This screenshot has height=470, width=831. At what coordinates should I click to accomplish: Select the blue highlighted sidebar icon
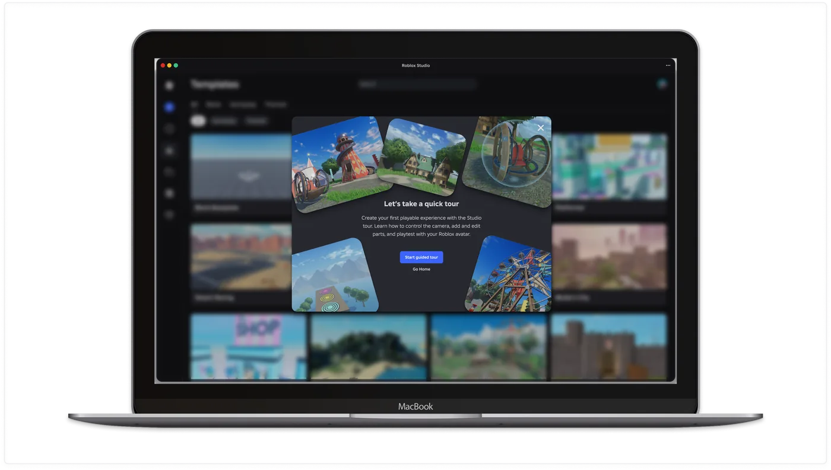(x=169, y=107)
